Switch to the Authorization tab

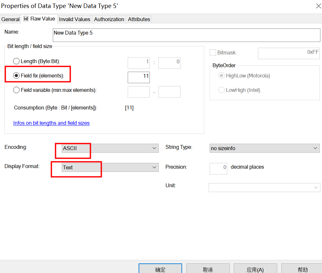tap(109, 19)
